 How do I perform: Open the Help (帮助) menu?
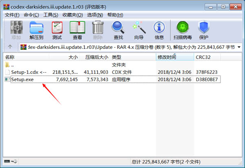point(115,15)
